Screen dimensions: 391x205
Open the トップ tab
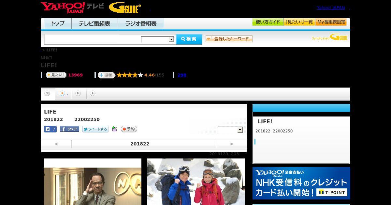coord(58,24)
